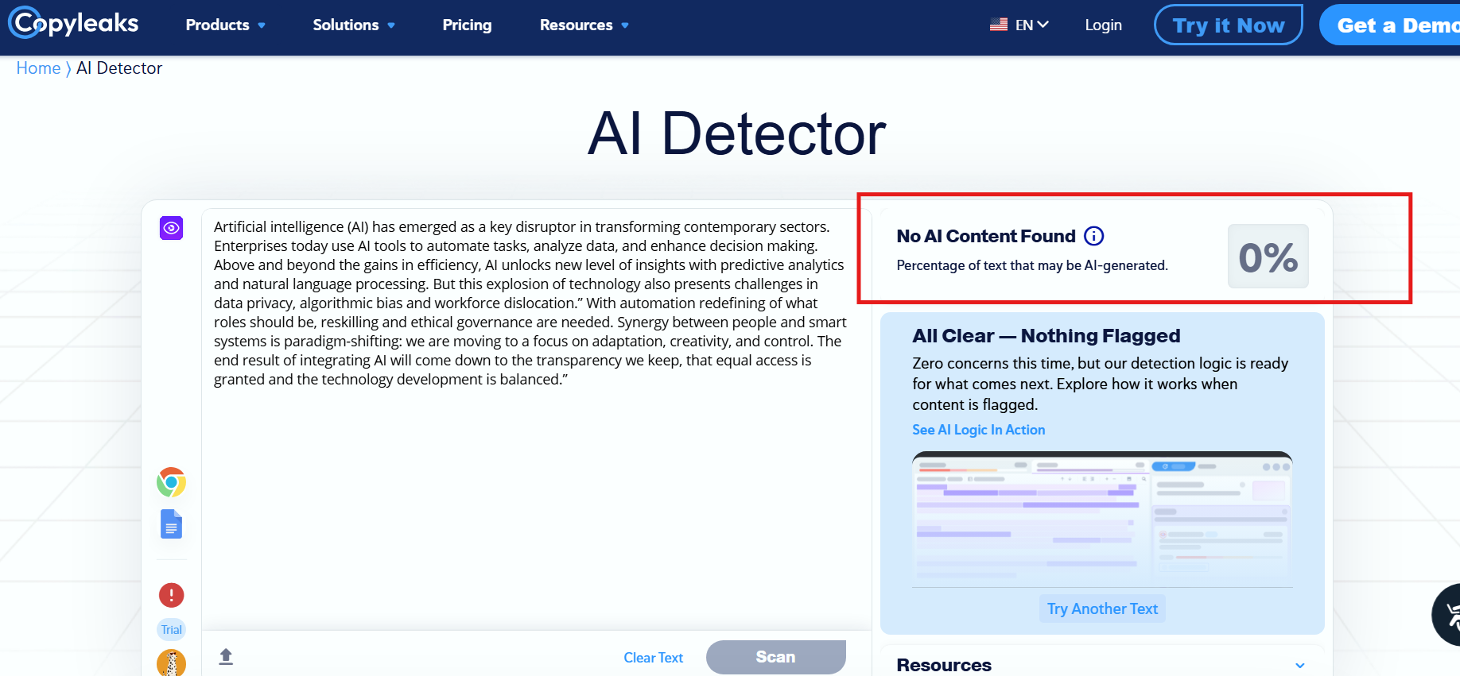
Task: Open the Chrome extension icon
Action: click(171, 482)
